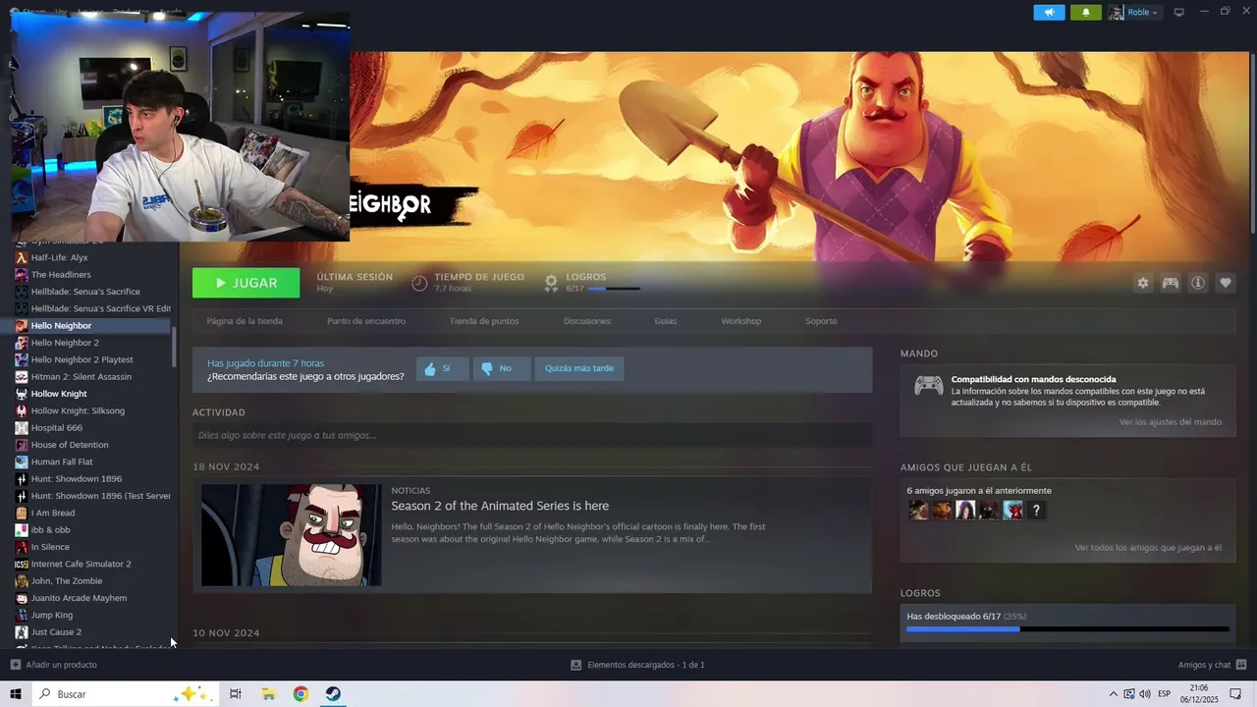Select Hitman 2: Silent Assassin
The width and height of the screenshot is (1257, 707).
coord(81,377)
